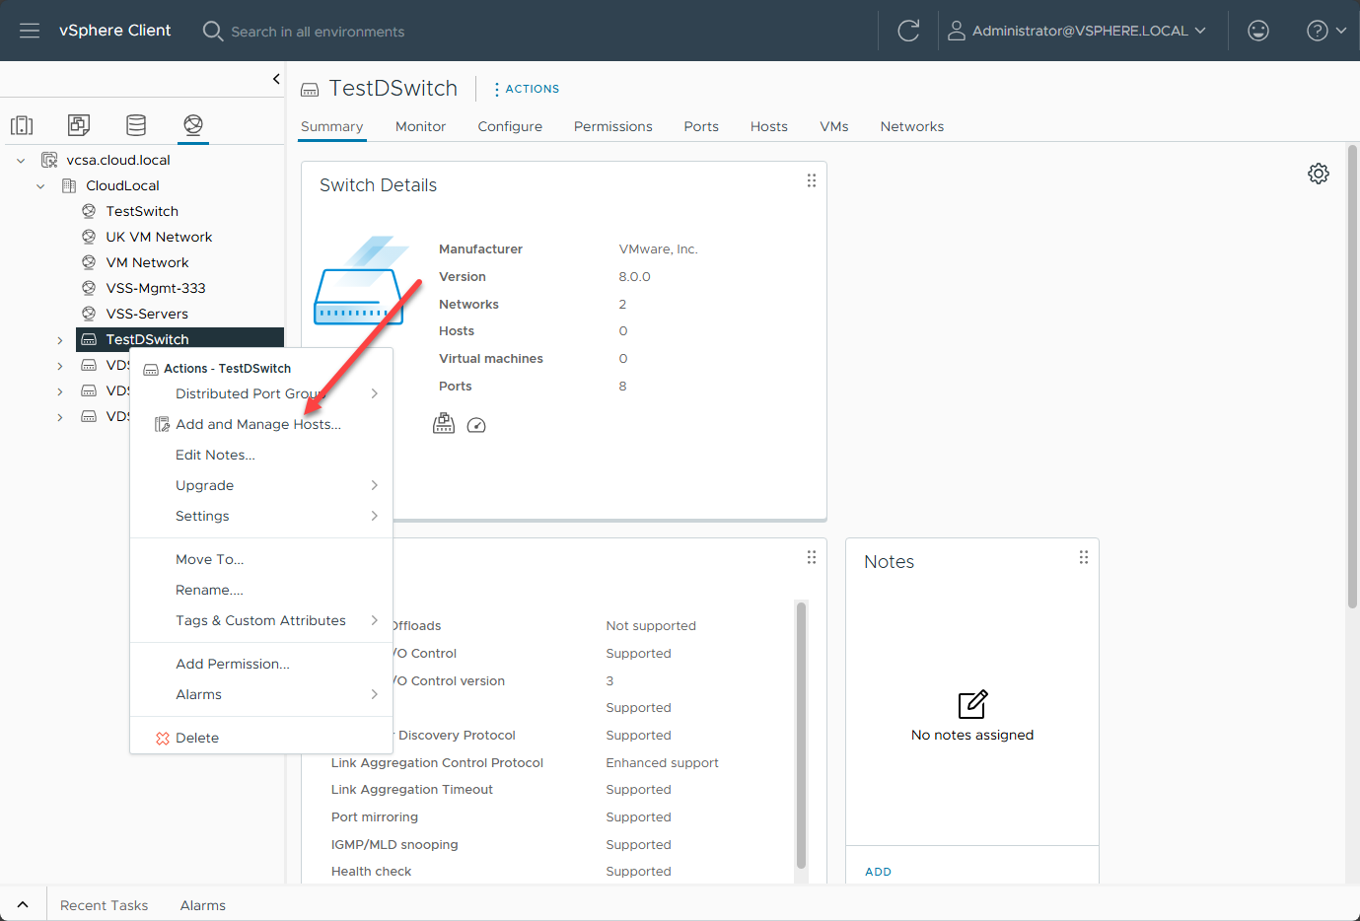Open the Hosts tab
The height and width of the screenshot is (921, 1360).
[x=769, y=126]
